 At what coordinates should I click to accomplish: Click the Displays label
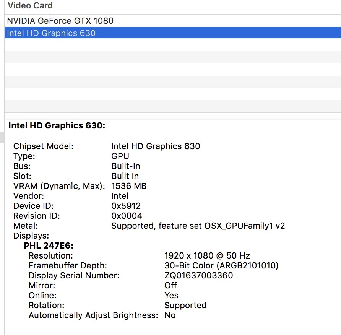click(x=31, y=236)
